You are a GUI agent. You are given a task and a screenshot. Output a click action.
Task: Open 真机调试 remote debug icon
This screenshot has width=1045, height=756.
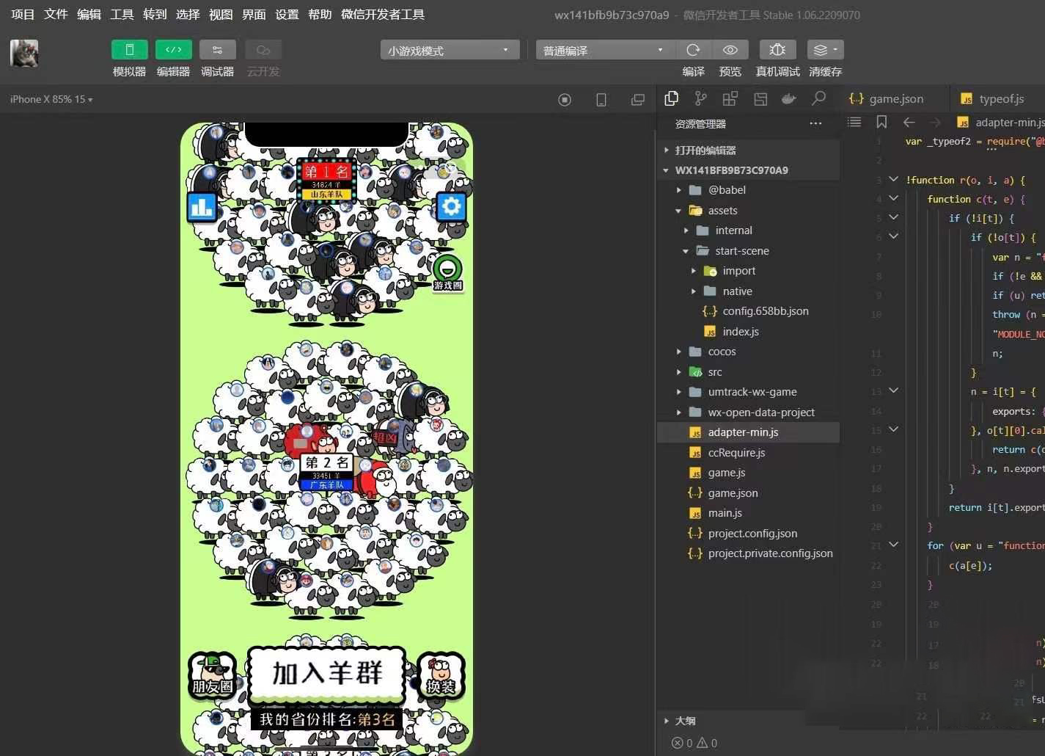pyautogui.click(x=777, y=50)
